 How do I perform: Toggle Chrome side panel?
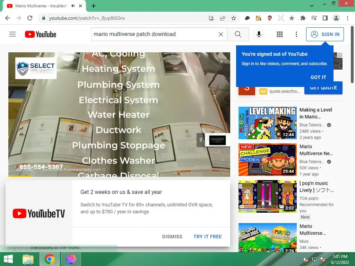pos(325,18)
